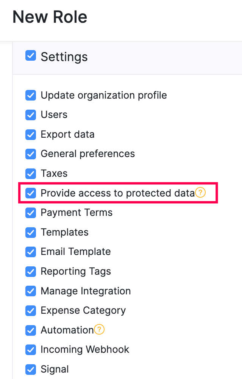Uncheck Update organization profile checkbox
242x379 pixels.
click(x=30, y=95)
